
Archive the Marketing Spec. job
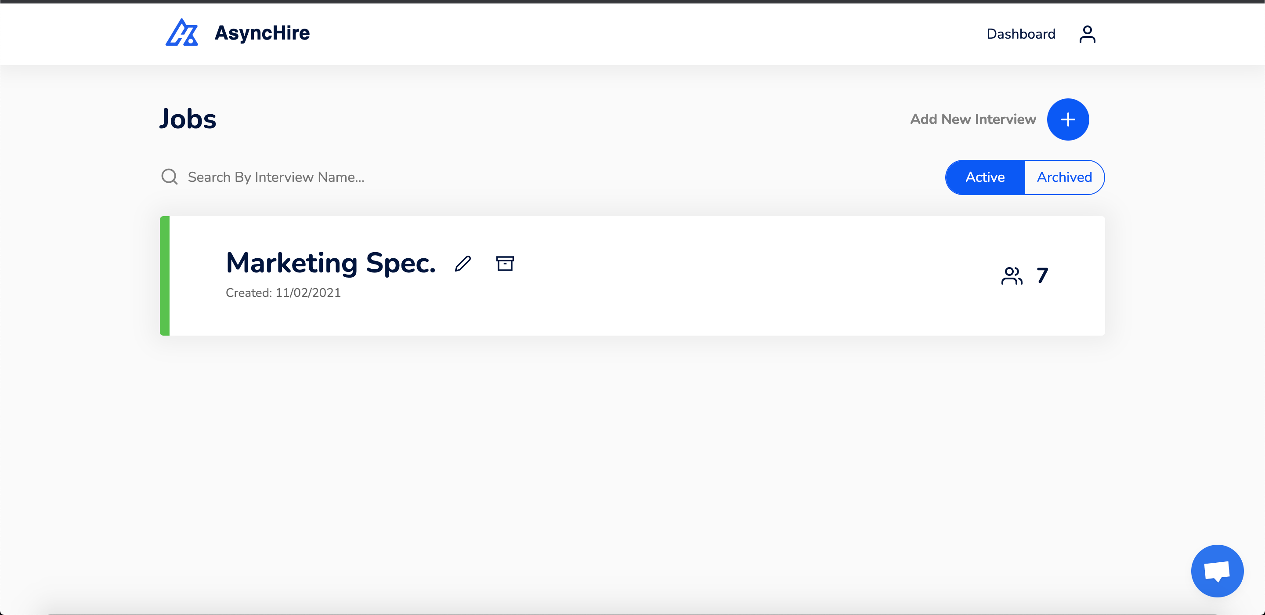pyautogui.click(x=504, y=264)
